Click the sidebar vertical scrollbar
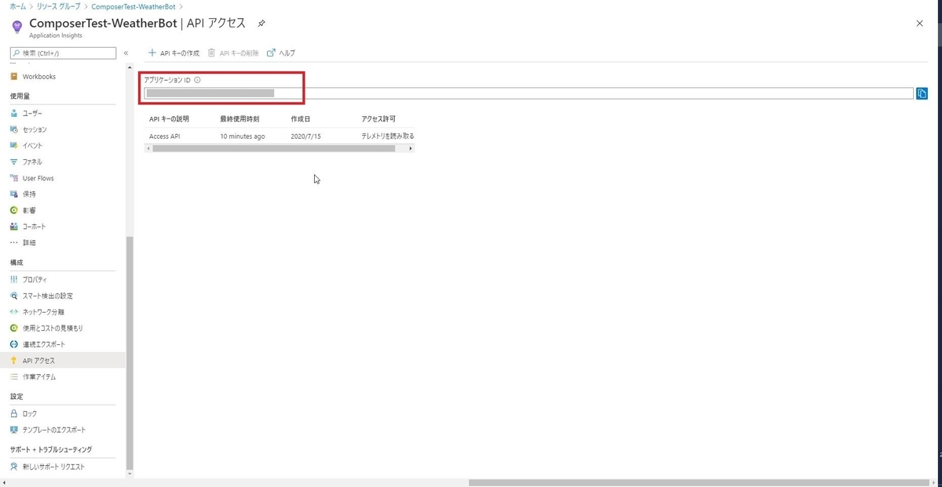This screenshot has height=487, width=942. 130,353
